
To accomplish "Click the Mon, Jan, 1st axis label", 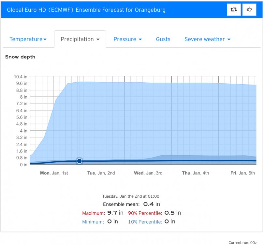I will pos(54,173).
